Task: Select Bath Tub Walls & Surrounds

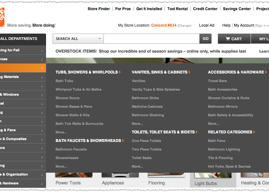Action: (x=79, y=124)
